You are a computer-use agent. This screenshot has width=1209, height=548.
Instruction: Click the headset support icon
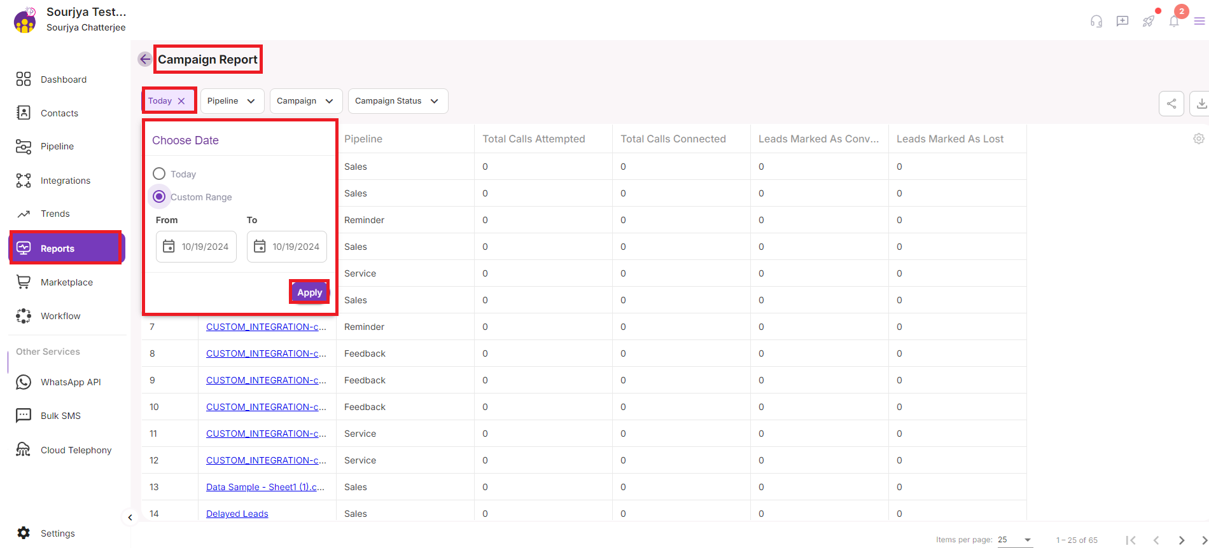click(1096, 22)
